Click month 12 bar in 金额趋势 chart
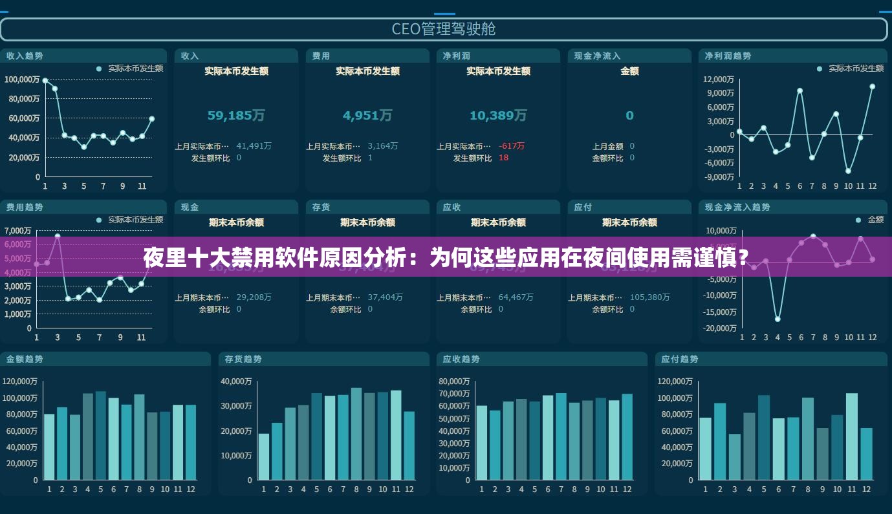This screenshot has width=892, height=514. tap(191, 443)
